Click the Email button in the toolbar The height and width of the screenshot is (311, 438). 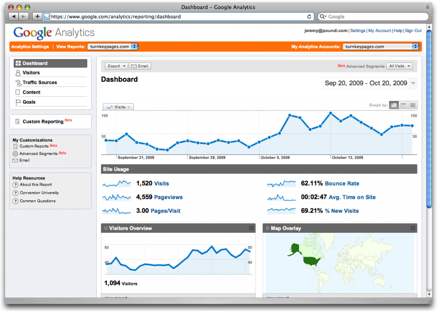click(140, 66)
